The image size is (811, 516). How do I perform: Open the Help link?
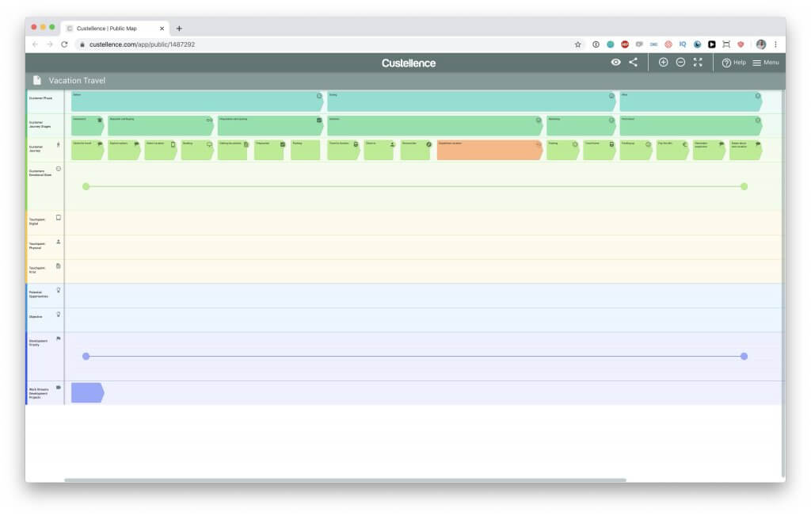[x=733, y=63]
